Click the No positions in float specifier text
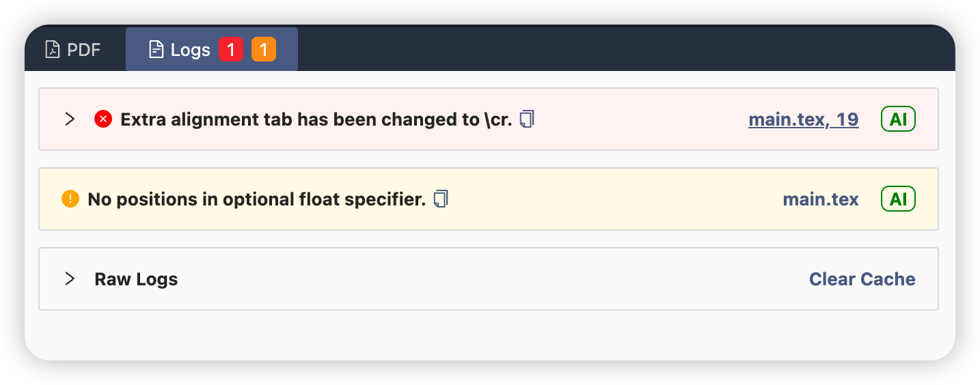980x385 pixels. [x=256, y=199]
